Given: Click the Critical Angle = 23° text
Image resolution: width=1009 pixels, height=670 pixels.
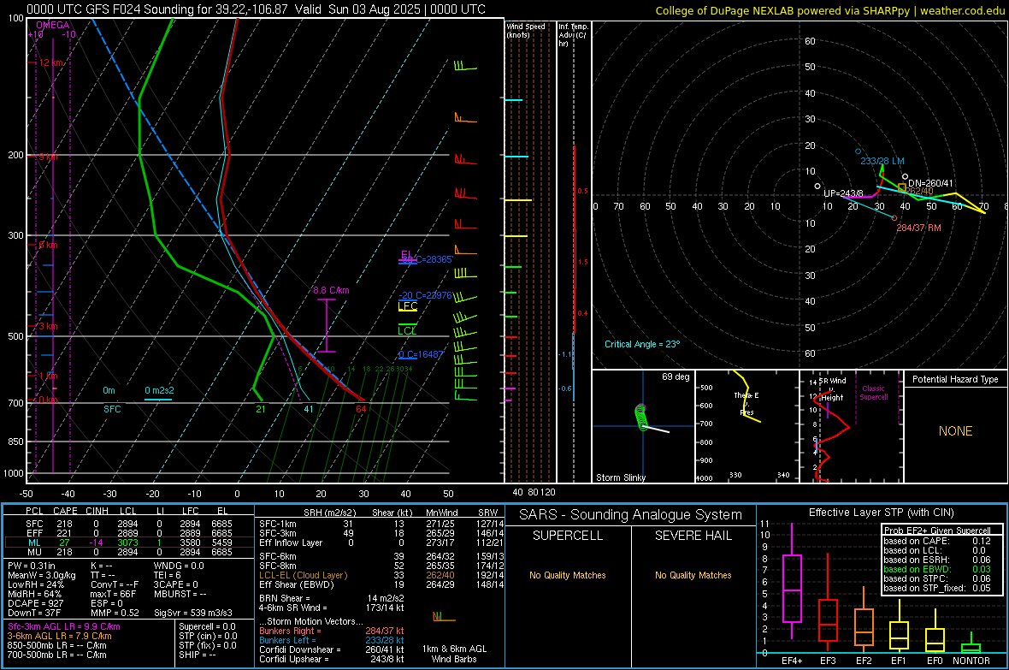Looking at the screenshot, I should tap(642, 344).
